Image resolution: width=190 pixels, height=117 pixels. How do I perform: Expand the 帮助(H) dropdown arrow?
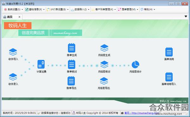coord(154,9)
